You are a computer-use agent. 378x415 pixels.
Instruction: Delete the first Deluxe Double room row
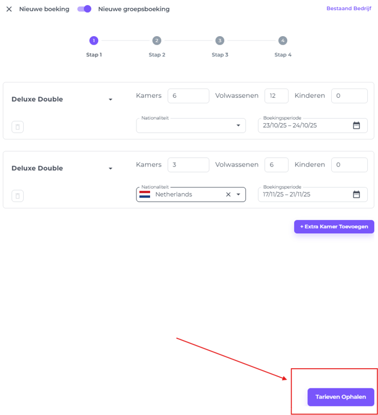[x=17, y=127]
